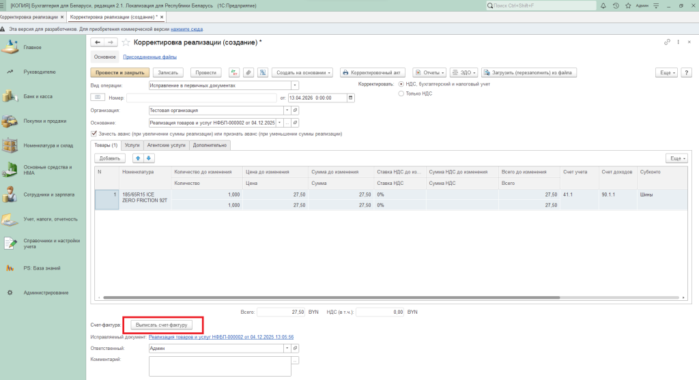699x380 pixels.
Task: Click the Дт/Кт postings icon in toolbar
Action: click(x=234, y=72)
